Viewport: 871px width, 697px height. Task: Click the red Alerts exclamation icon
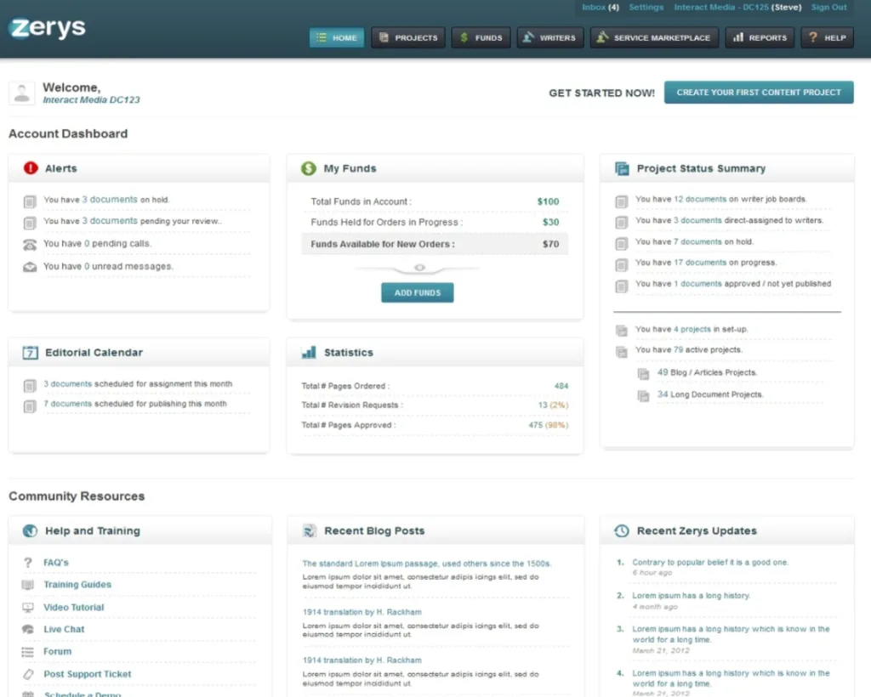click(31, 168)
